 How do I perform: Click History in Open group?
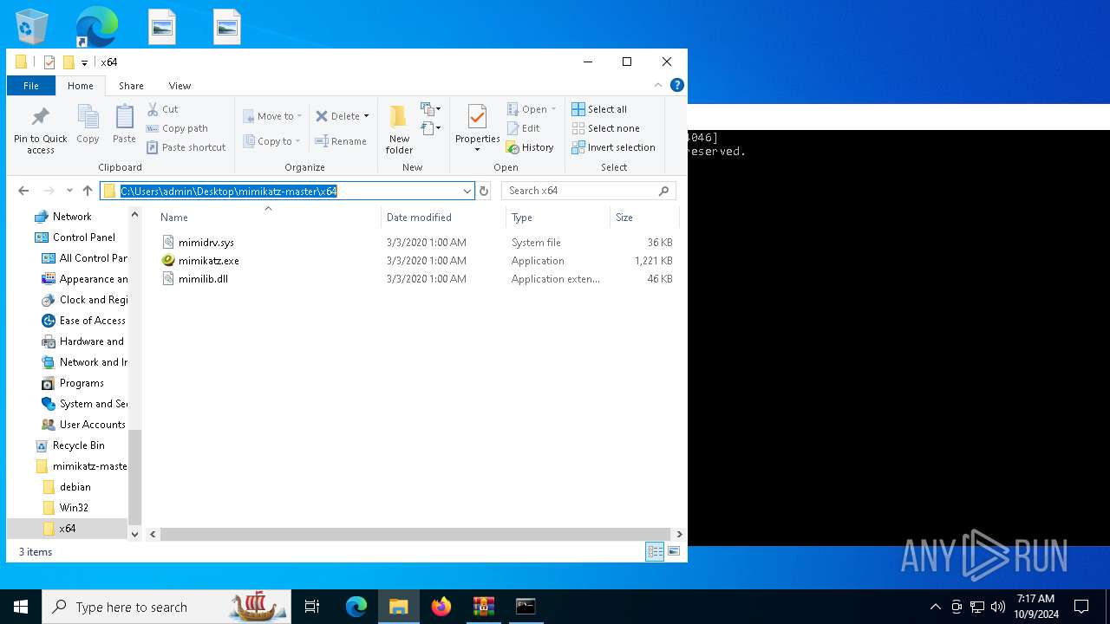(530, 147)
